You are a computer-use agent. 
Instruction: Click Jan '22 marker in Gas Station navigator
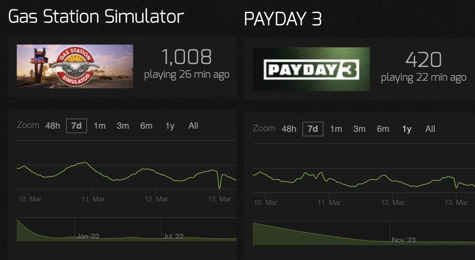point(88,236)
